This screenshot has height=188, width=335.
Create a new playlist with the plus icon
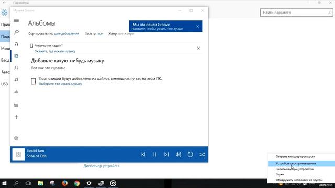click(16, 117)
